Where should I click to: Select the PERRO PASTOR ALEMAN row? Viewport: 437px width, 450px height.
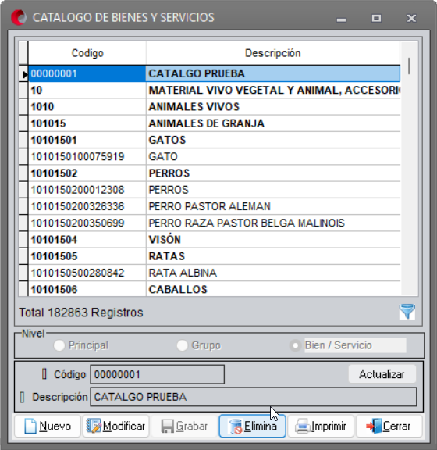pos(214,206)
